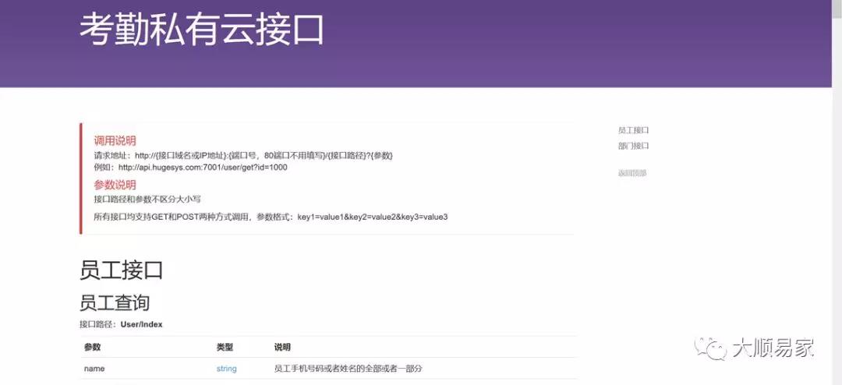Click the 说明 table column header
Viewport: 842px width, 385px height.
[282, 348]
